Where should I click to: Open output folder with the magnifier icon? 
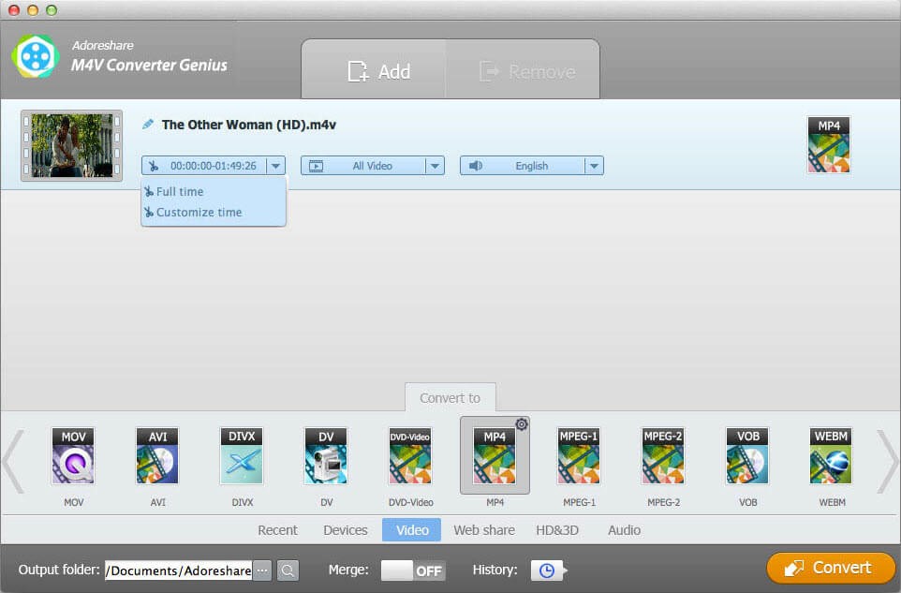(x=288, y=570)
